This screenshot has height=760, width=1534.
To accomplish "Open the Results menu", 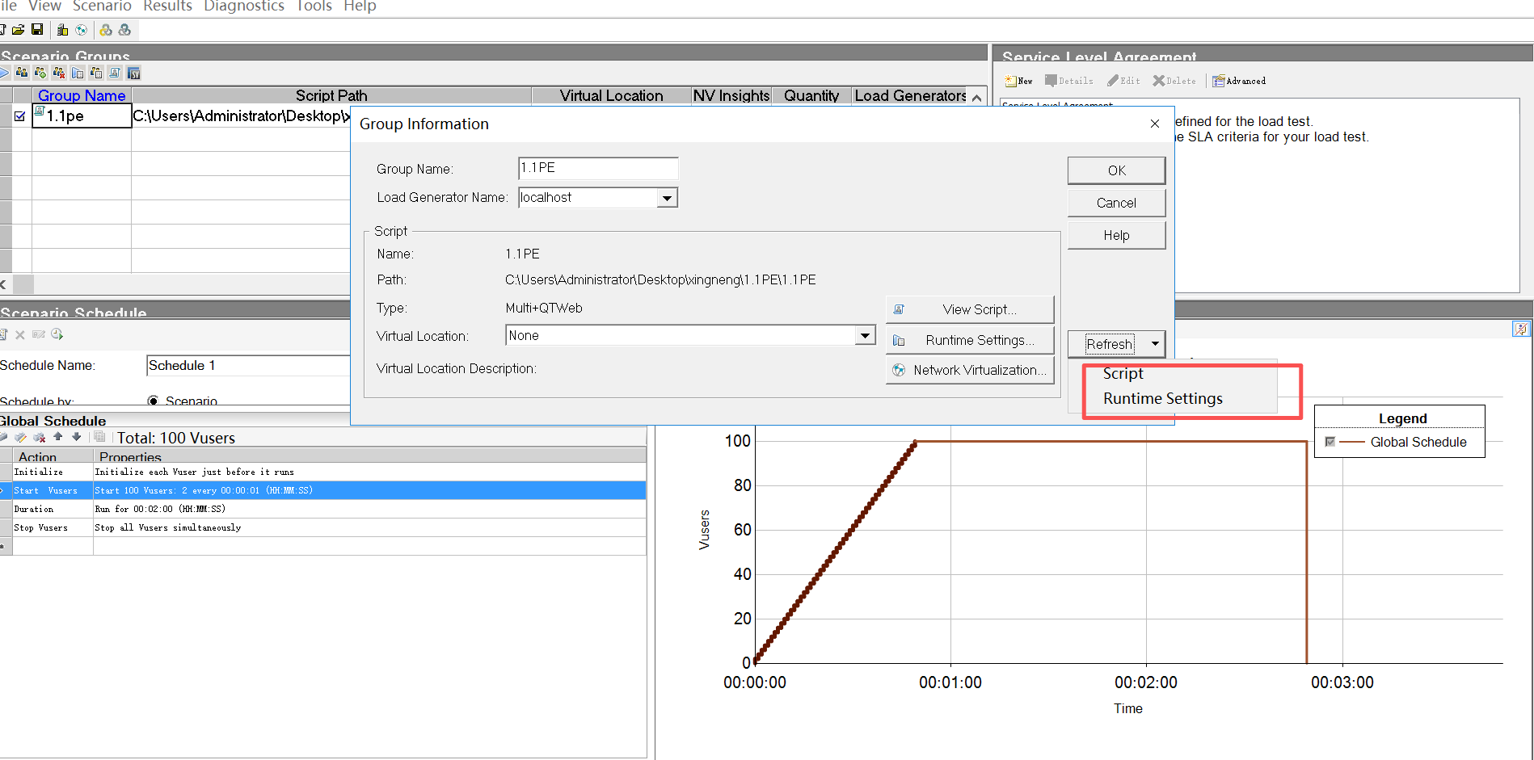I will tap(167, 6).
